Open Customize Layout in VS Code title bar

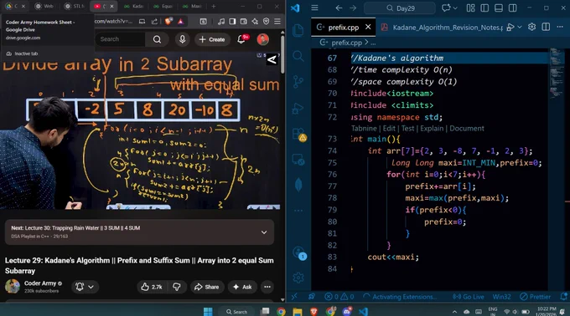point(471,8)
